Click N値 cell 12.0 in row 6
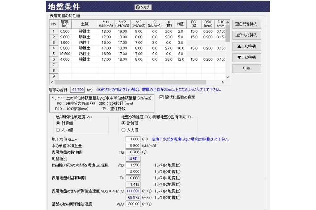The image size is (316, 210). pos(181,59)
